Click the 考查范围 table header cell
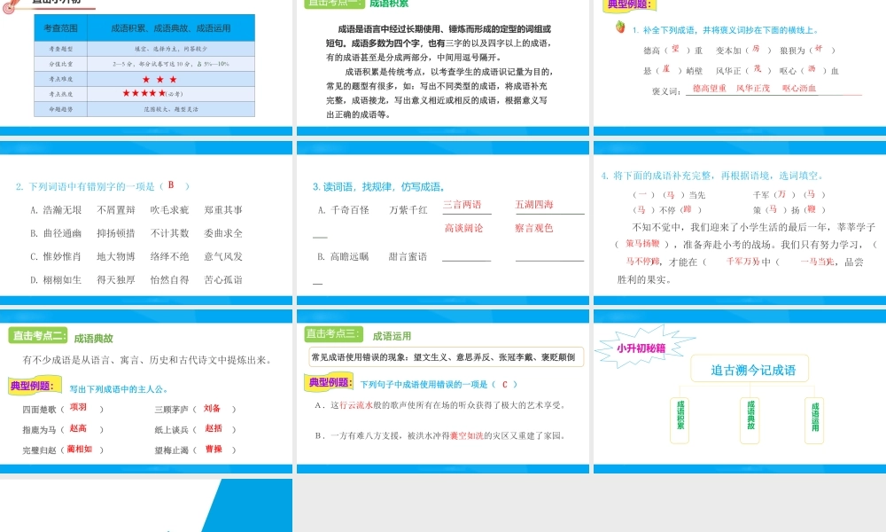This screenshot has width=886, height=532. point(60,28)
